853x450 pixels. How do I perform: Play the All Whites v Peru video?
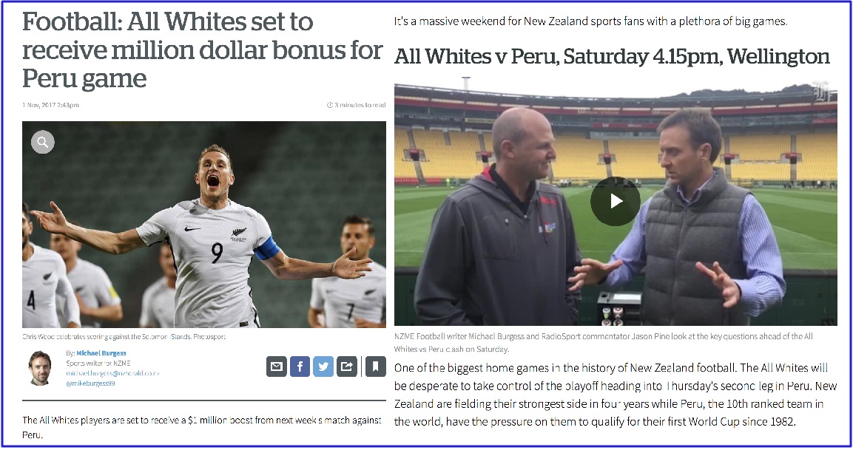616,201
